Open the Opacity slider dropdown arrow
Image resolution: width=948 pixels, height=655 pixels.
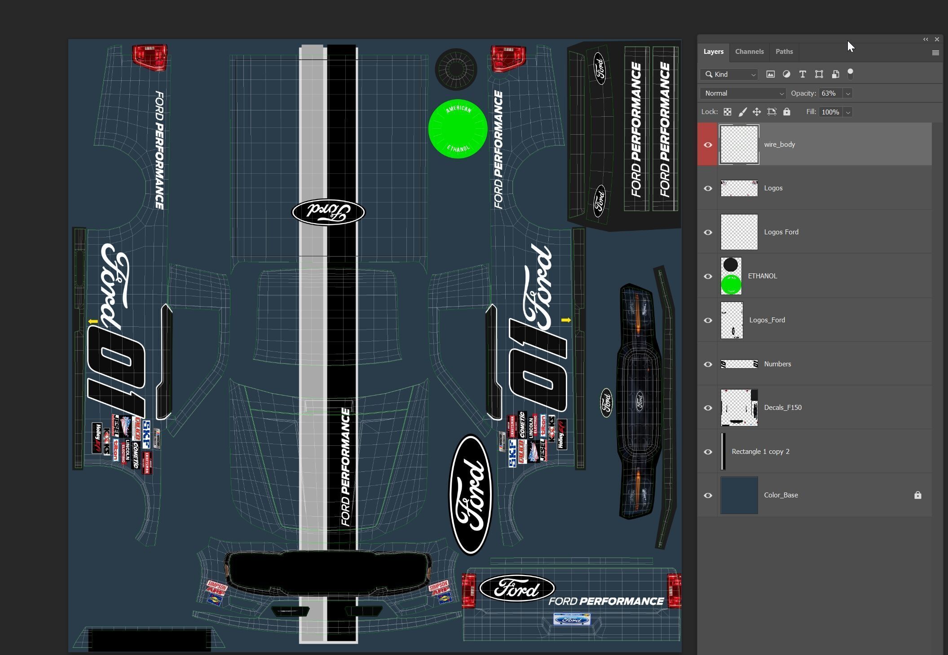[848, 93]
